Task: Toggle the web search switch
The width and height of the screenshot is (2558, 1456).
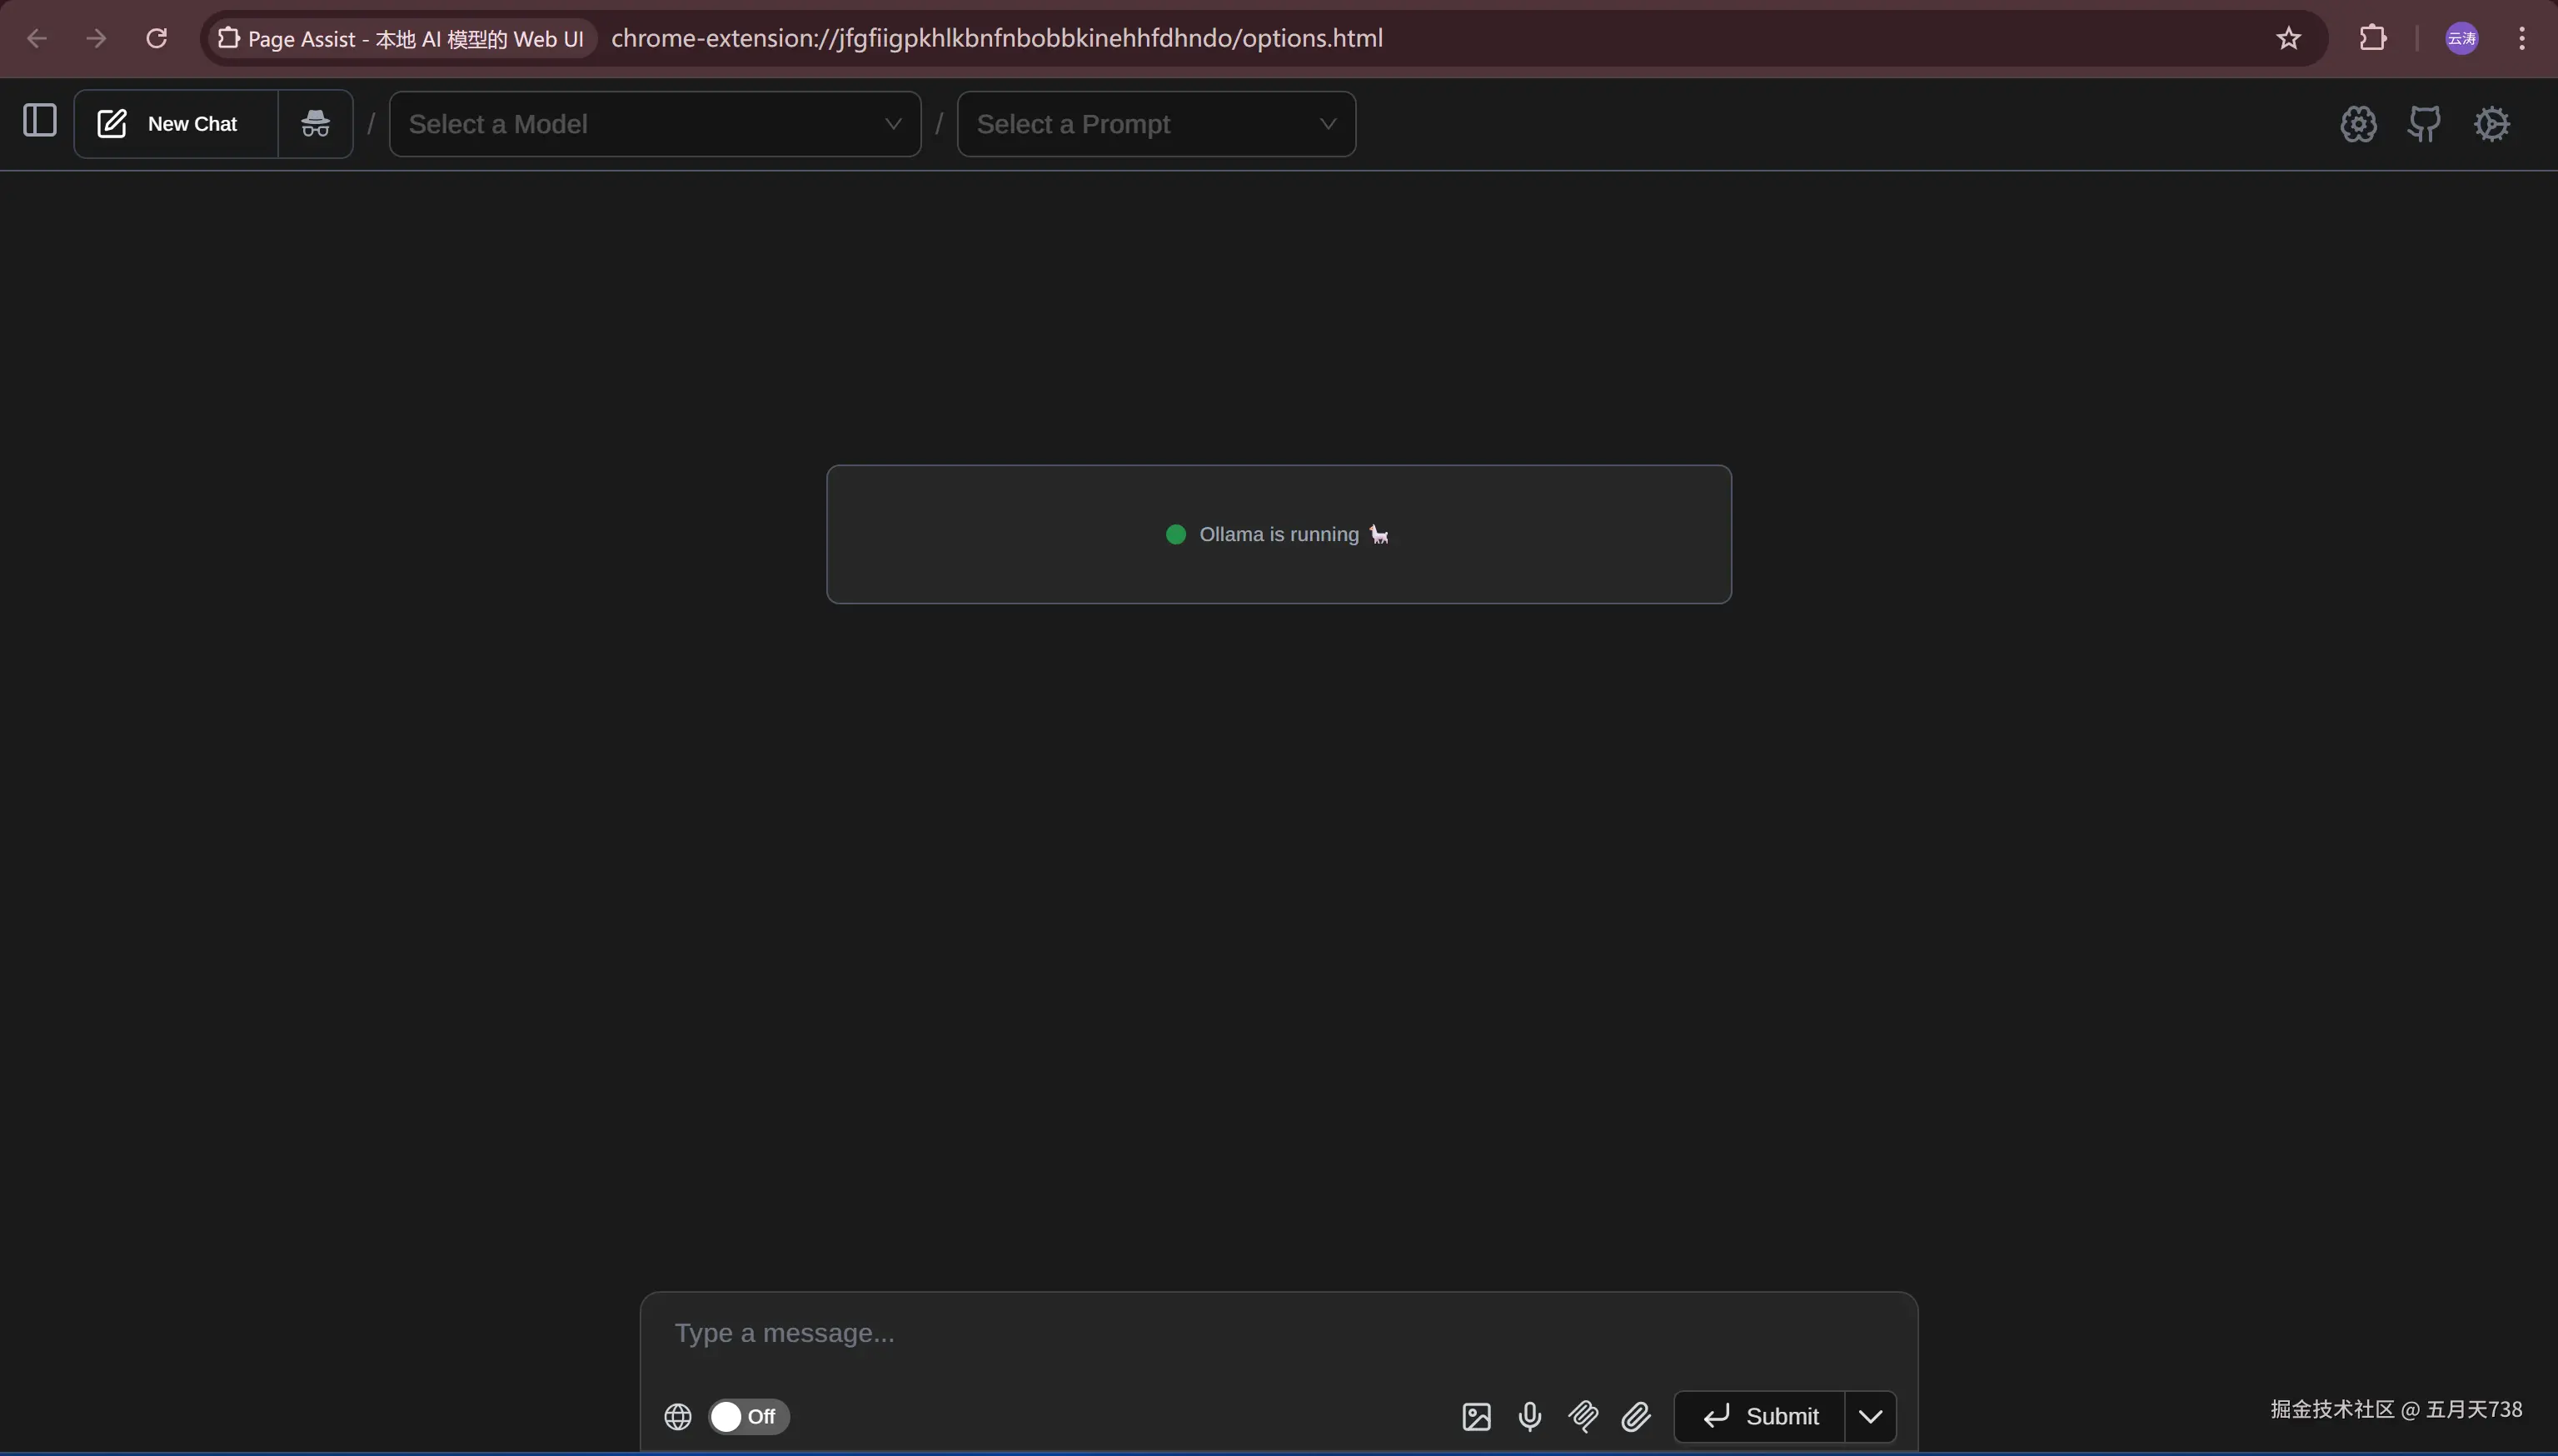Action: 748,1416
